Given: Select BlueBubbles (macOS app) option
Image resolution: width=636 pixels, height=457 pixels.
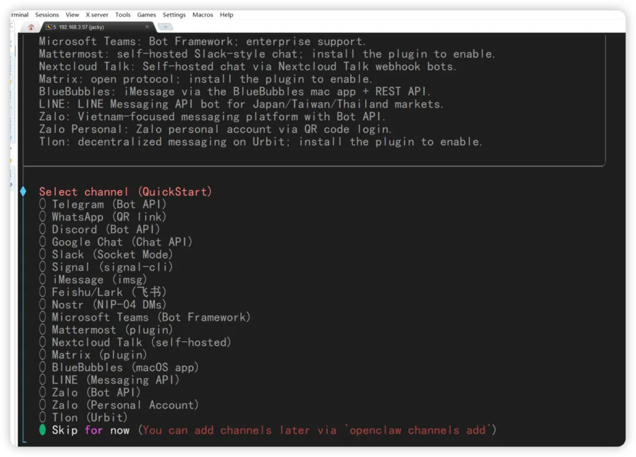Looking at the screenshot, I should (119, 368).
